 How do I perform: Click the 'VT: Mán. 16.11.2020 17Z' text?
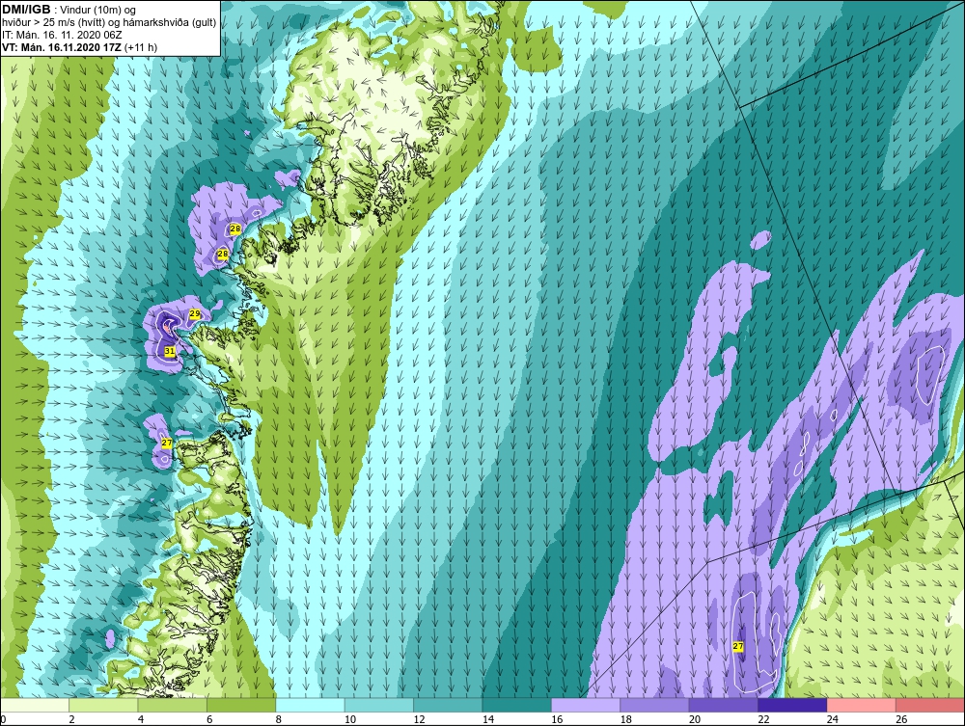coord(62,47)
